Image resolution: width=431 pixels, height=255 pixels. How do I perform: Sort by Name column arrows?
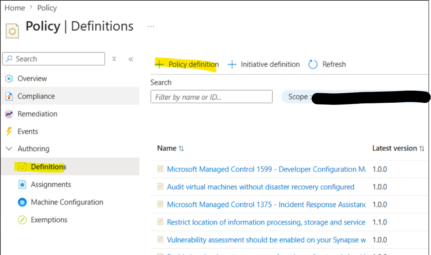pos(181,149)
